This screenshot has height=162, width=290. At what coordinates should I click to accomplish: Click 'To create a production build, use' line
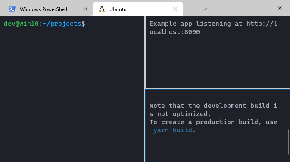click(213, 122)
